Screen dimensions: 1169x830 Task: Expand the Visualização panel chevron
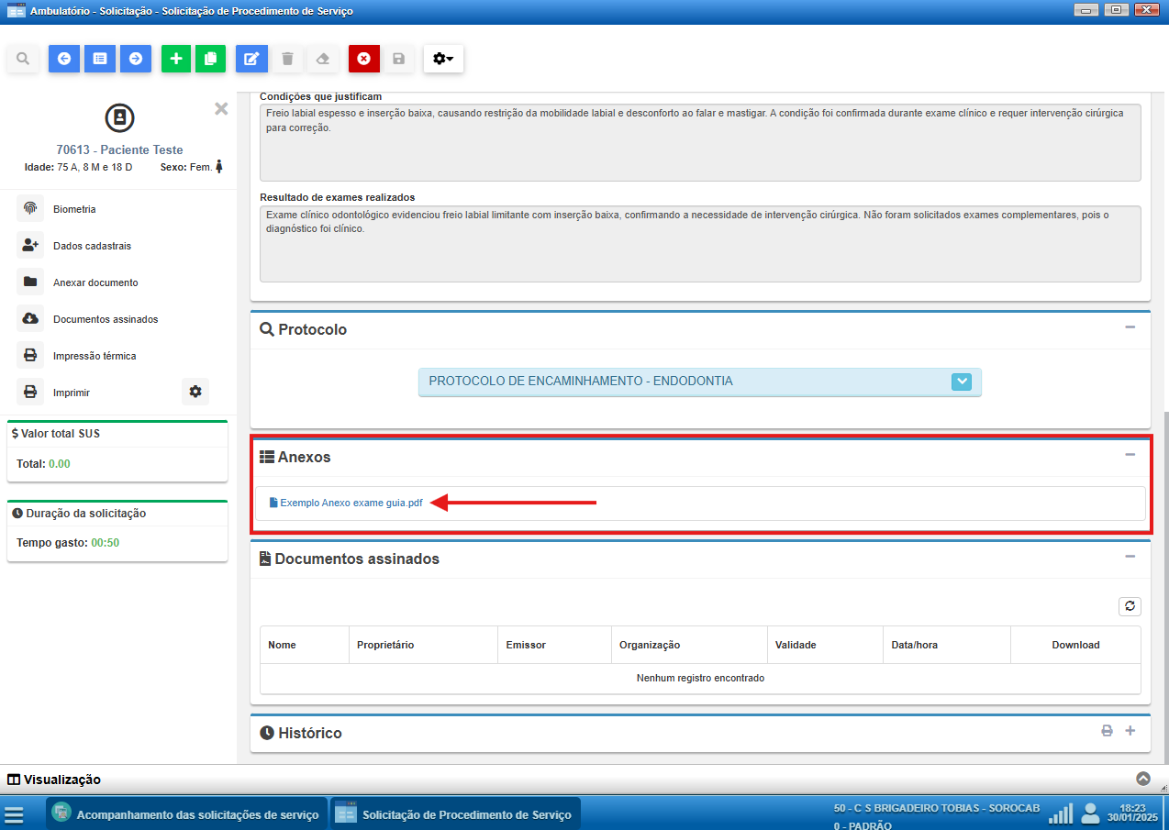click(1143, 779)
